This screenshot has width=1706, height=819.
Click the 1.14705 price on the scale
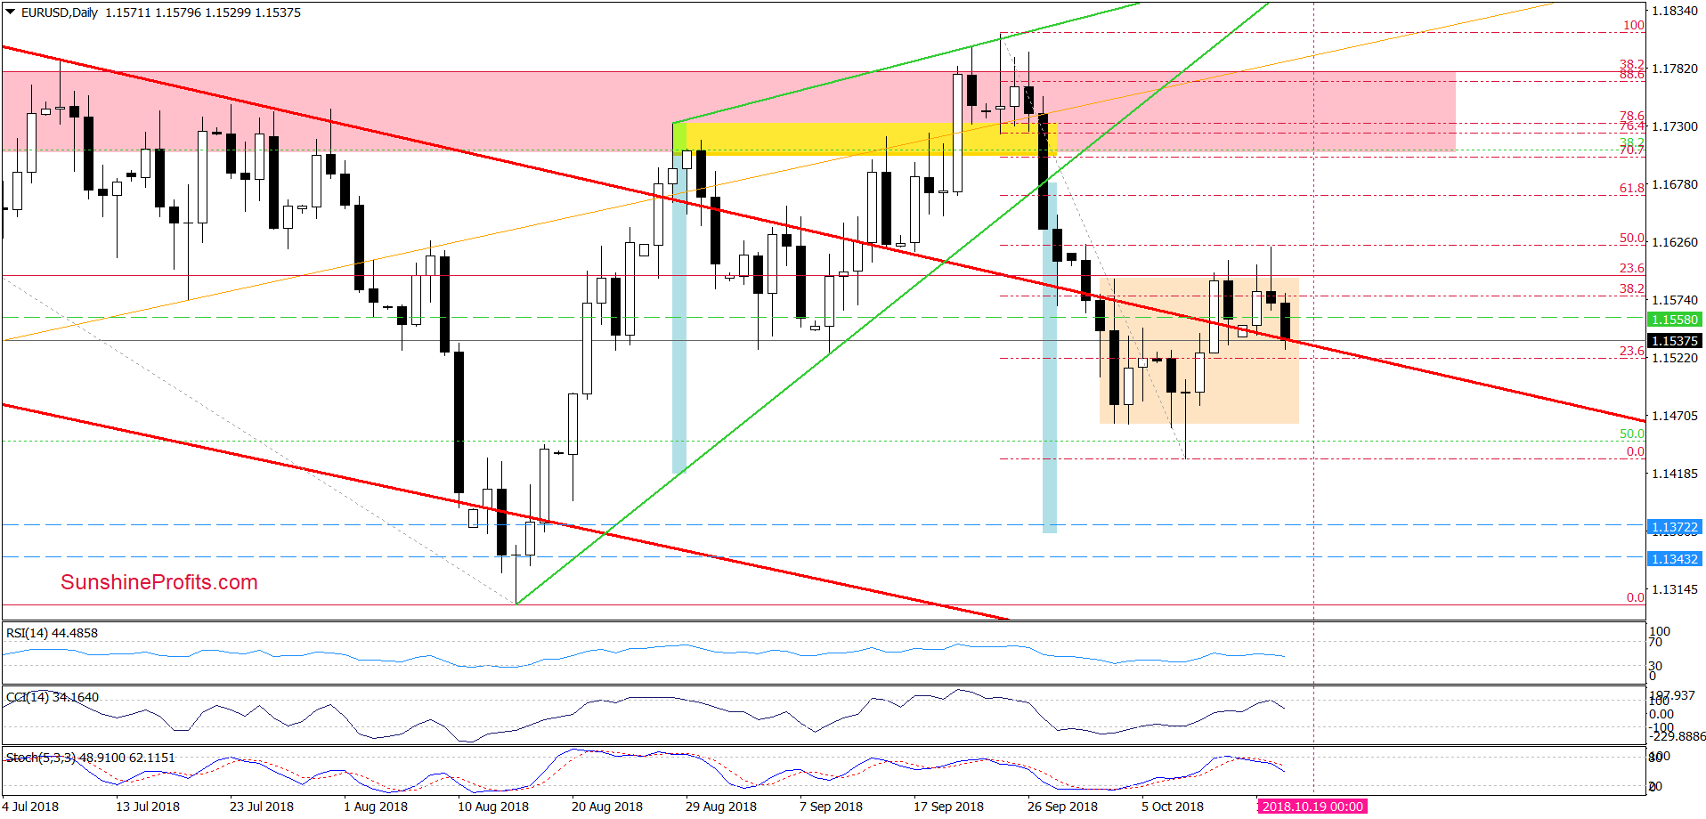point(1675,416)
